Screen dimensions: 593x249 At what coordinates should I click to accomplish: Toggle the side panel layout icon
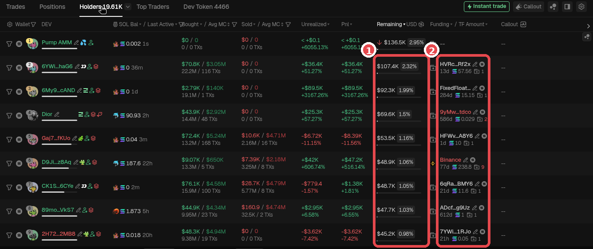coord(567,7)
